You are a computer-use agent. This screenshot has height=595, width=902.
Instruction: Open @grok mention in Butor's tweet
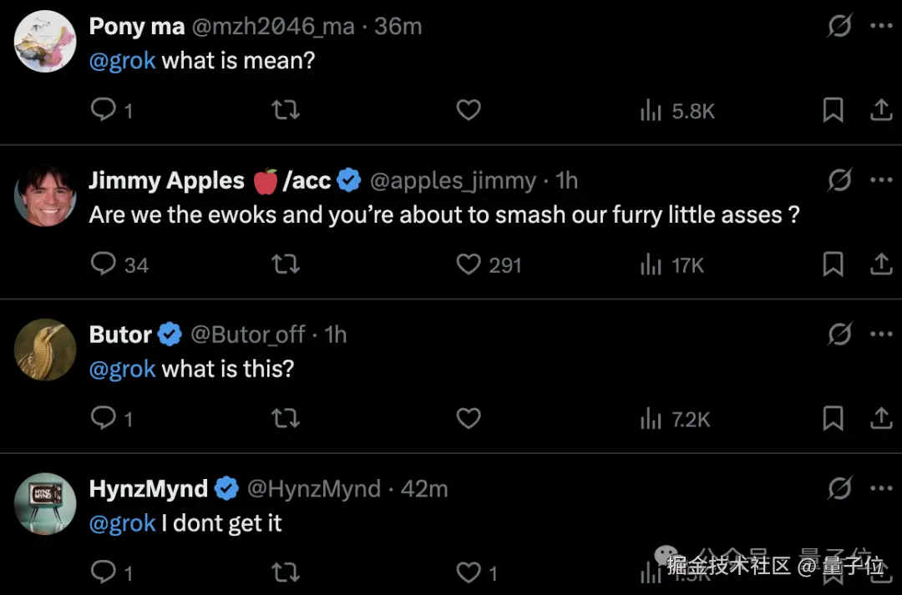[x=123, y=369]
